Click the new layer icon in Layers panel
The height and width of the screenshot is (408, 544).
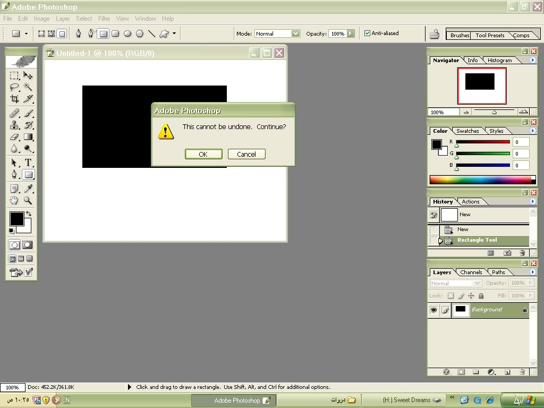pyautogui.click(x=507, y=372)
